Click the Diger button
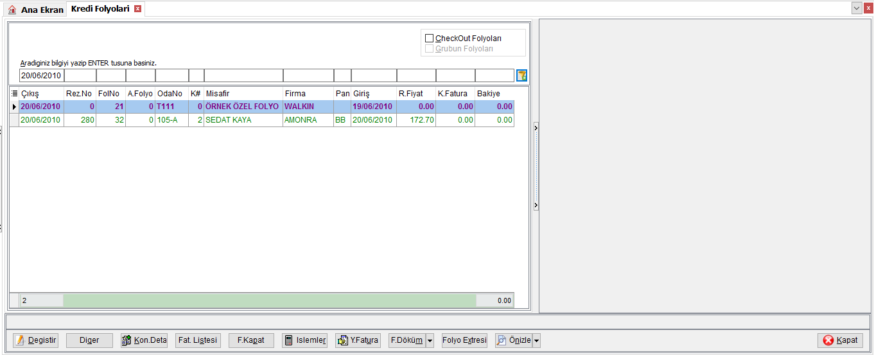874x355 pixels. pyautogui.click(x=89, y=341)
